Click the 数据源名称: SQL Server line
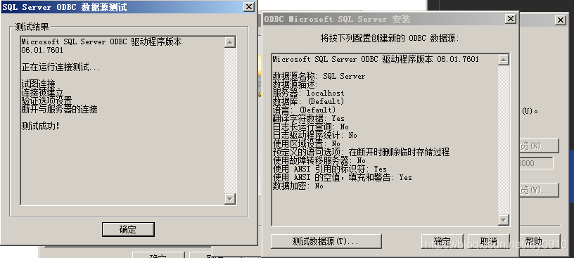The image size is (574, 258). (x=319, y=76)
